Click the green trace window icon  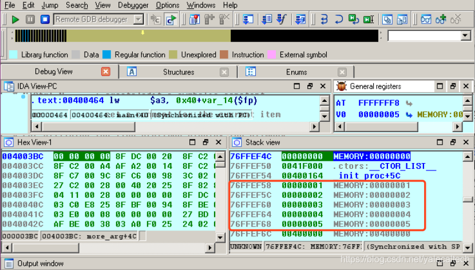(369, 19)
